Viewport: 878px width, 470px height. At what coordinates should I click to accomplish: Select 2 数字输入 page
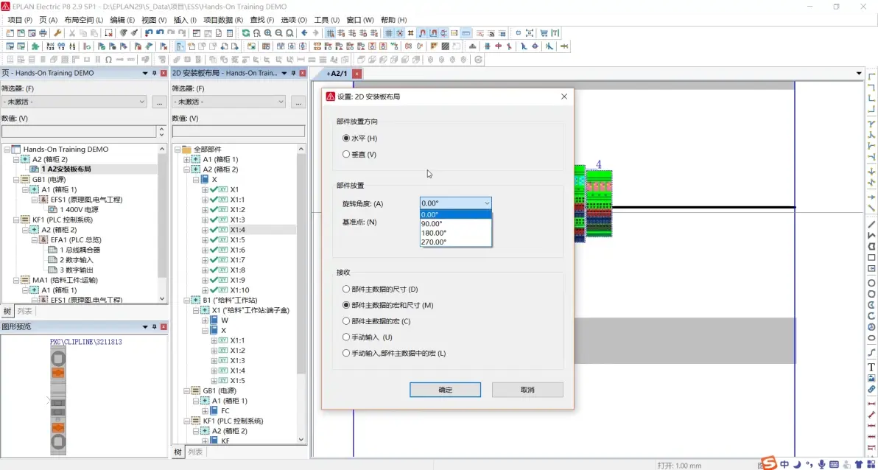[x=77, y=260]
